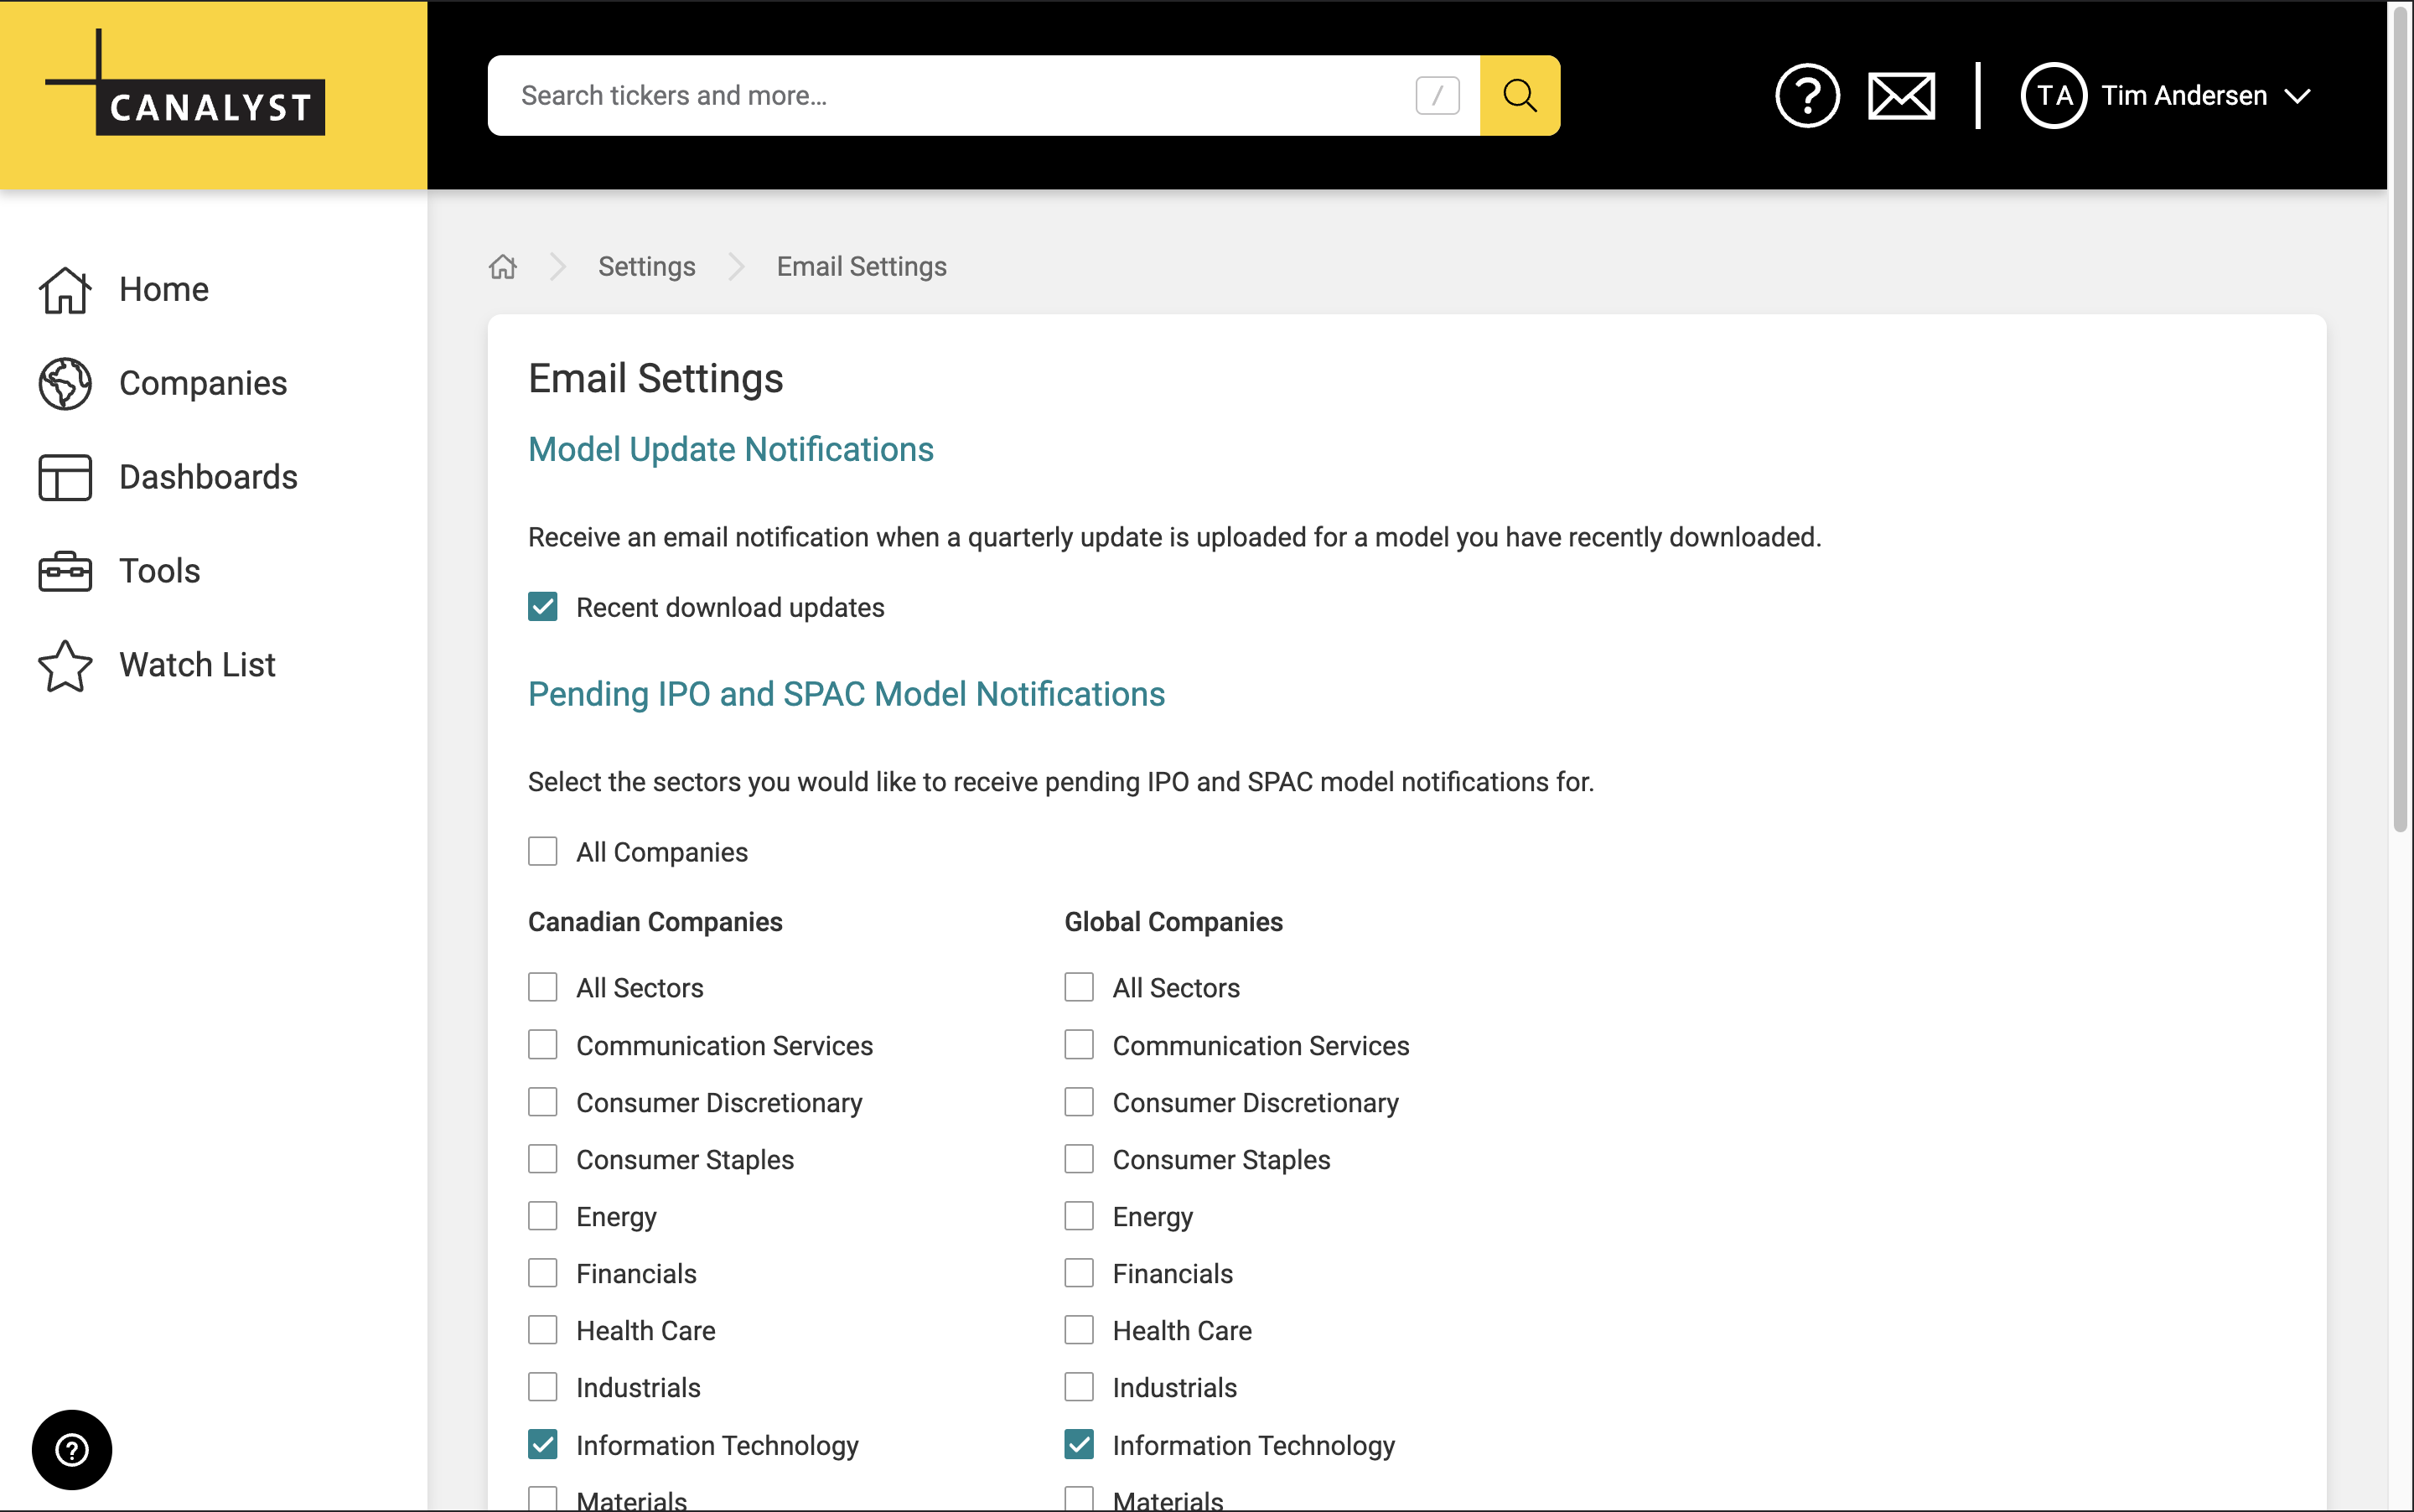The height and width of the screenshot is (1512, 2414).
Task: Click the Watch List star icon
Action: pos(65,665)
